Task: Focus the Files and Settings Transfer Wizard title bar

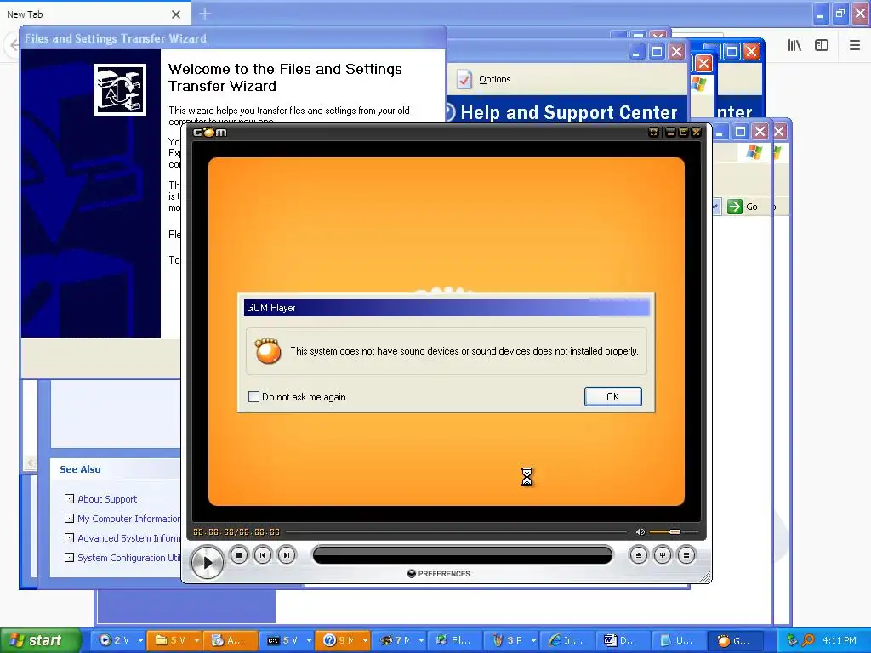Action: pyautogui.click(x=233, y=38)
